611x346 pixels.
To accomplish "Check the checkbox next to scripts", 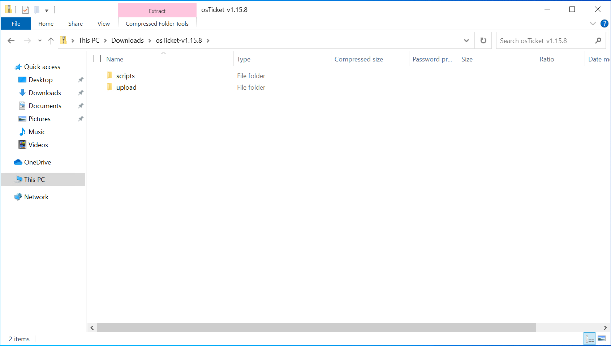I will pyautogui.click(x=97, y=76).
